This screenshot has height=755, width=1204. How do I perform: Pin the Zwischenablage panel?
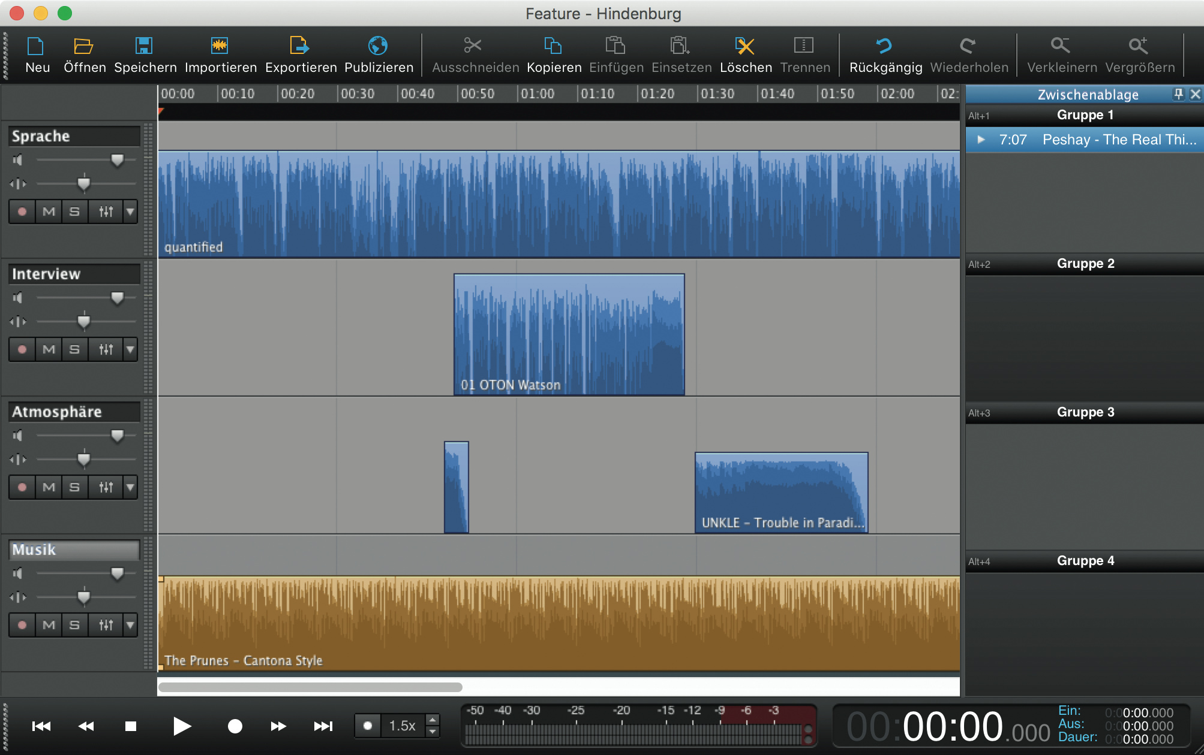[1178, 94]
